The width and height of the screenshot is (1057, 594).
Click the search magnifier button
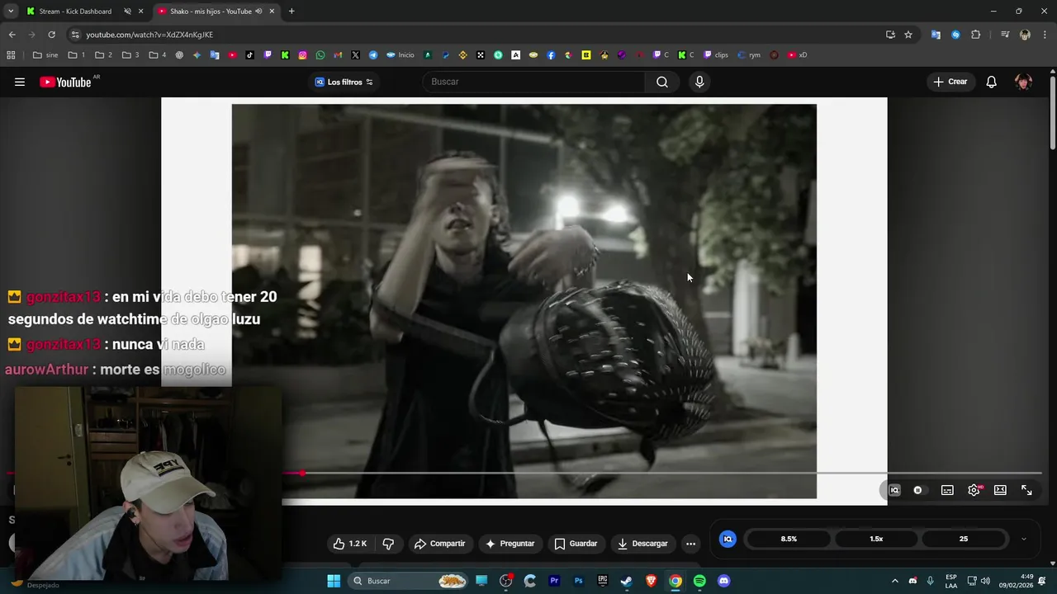(662, 82)
